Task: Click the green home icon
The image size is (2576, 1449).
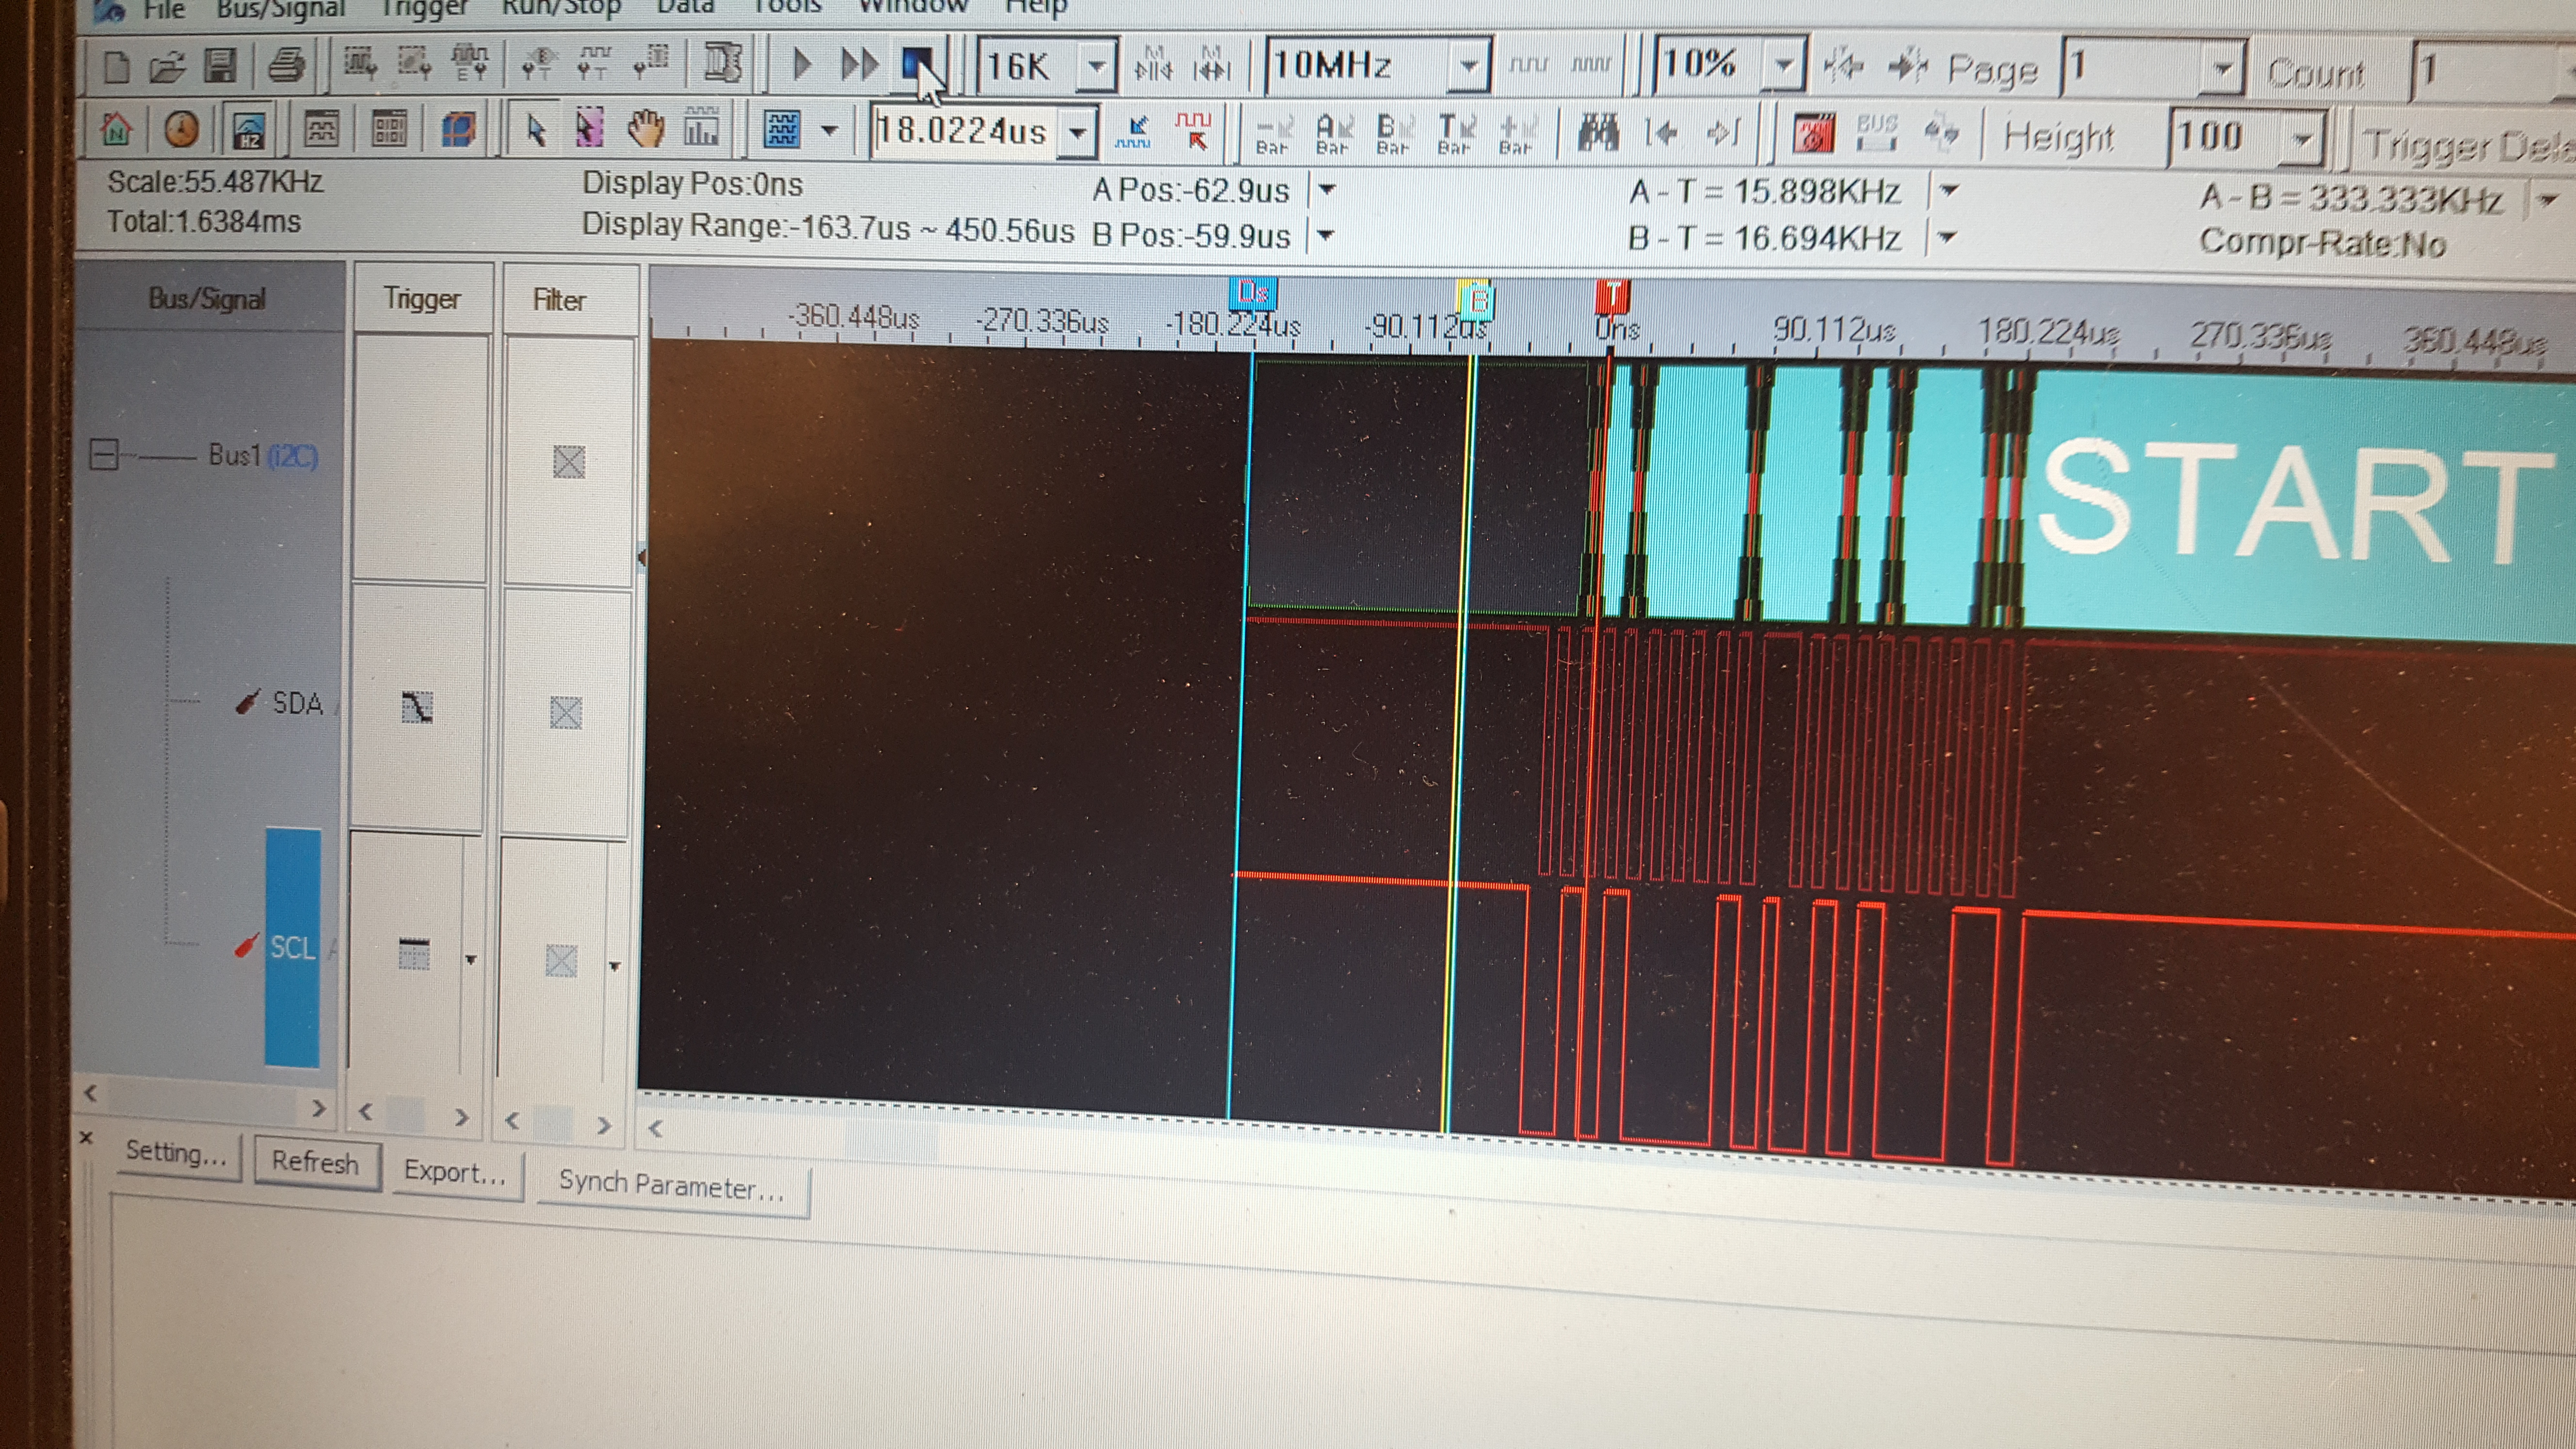Action: [x=117, y=130]
